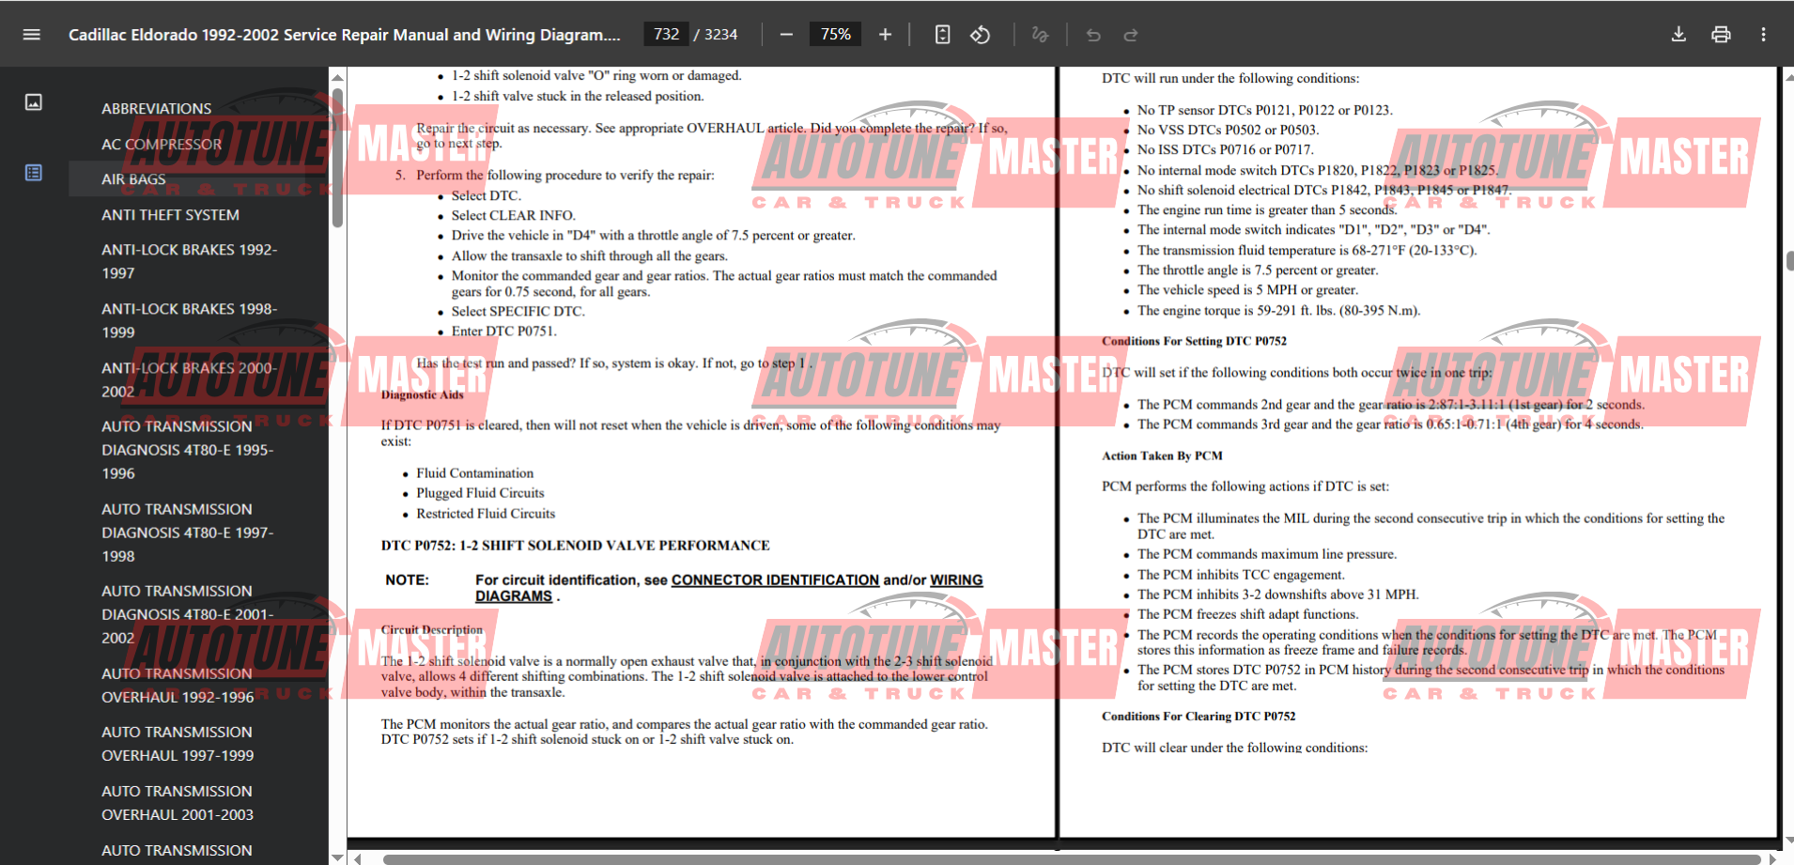This screenshot has width=1794, height=865.
Task: Download the PDF file
Action: click(x=1678, y=35)
